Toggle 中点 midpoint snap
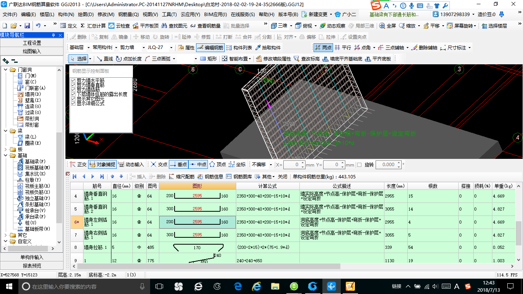The width and height of the screenshot is (523, 294). [198, 165]
